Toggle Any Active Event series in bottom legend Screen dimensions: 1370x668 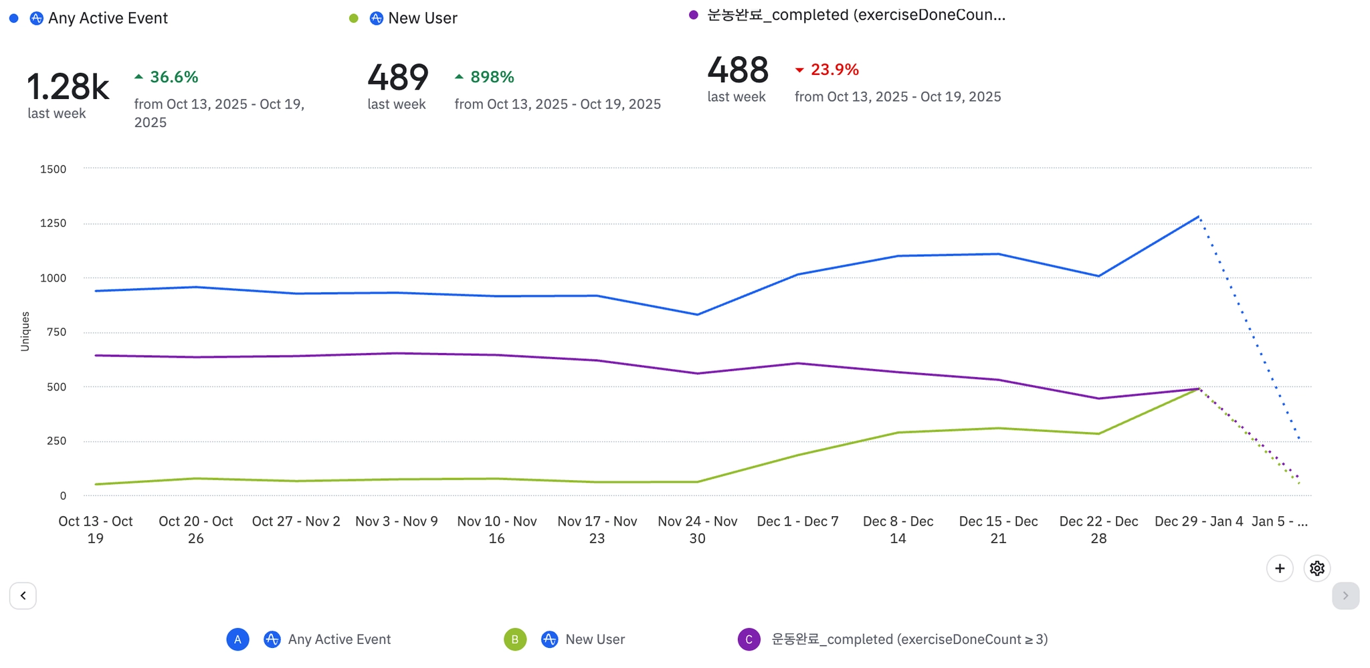(x=339, y=639)
